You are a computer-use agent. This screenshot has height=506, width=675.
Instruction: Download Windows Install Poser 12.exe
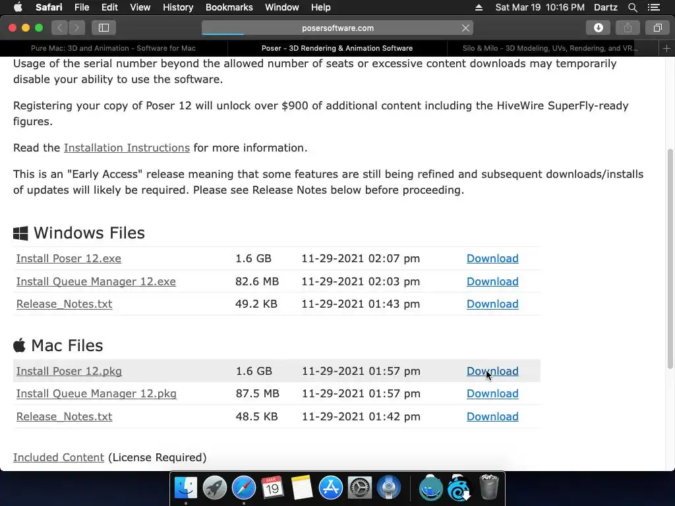pyautogui.click(x=492, y=258)
